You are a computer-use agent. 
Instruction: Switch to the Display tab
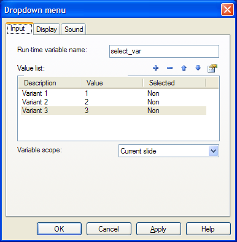47,29
